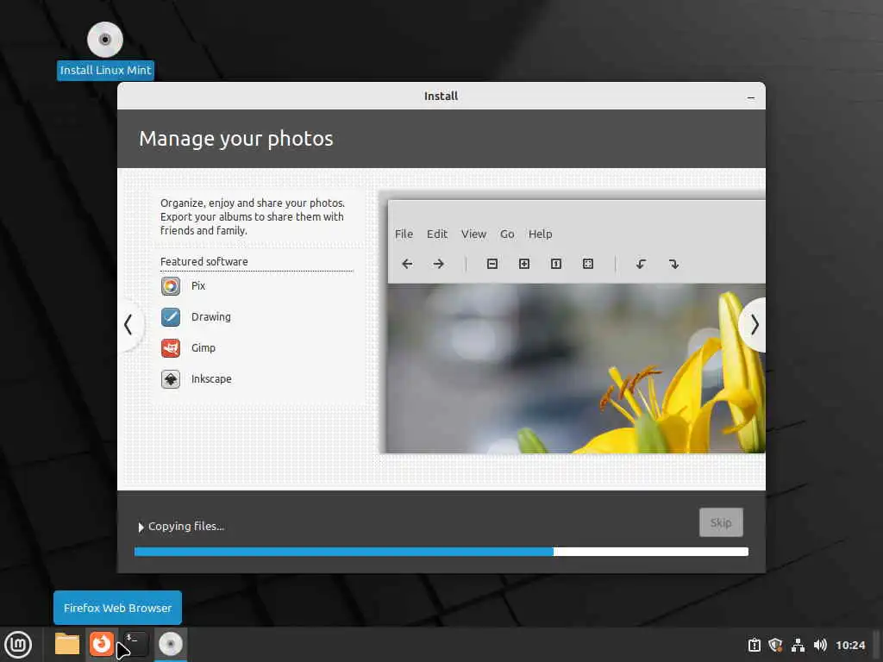
Task: Click the Manage your photos heading
Action: 236,139
